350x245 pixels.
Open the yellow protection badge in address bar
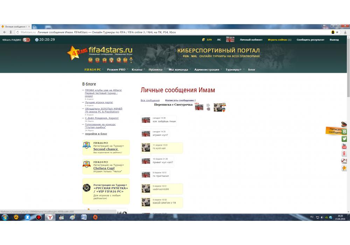tap(333, 32)
